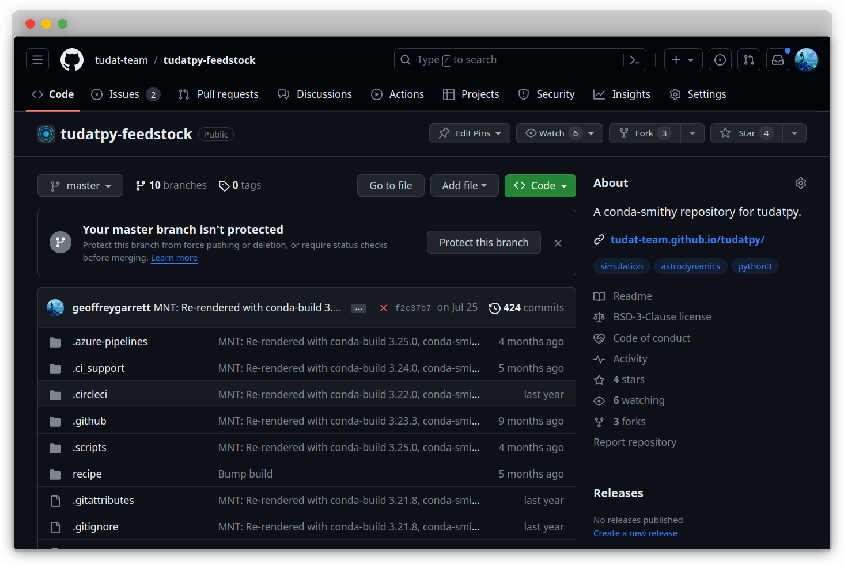Click the tudatpy-feedstock repository avatar icon
844x565 pixels.
coord(46,134)
